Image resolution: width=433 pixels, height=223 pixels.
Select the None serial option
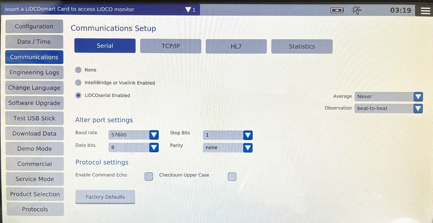(x=78, y=70)
